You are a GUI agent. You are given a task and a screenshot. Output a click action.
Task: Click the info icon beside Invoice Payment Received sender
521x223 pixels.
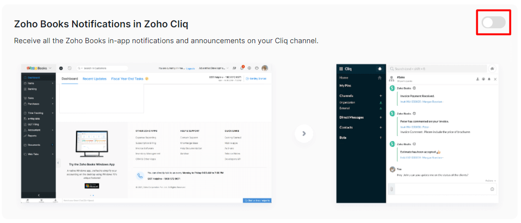pyautogui.click(x=414, y=88)
